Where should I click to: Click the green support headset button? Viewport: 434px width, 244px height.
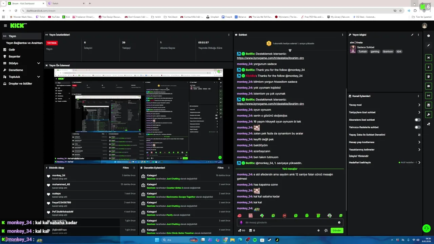tap(426, 228)
